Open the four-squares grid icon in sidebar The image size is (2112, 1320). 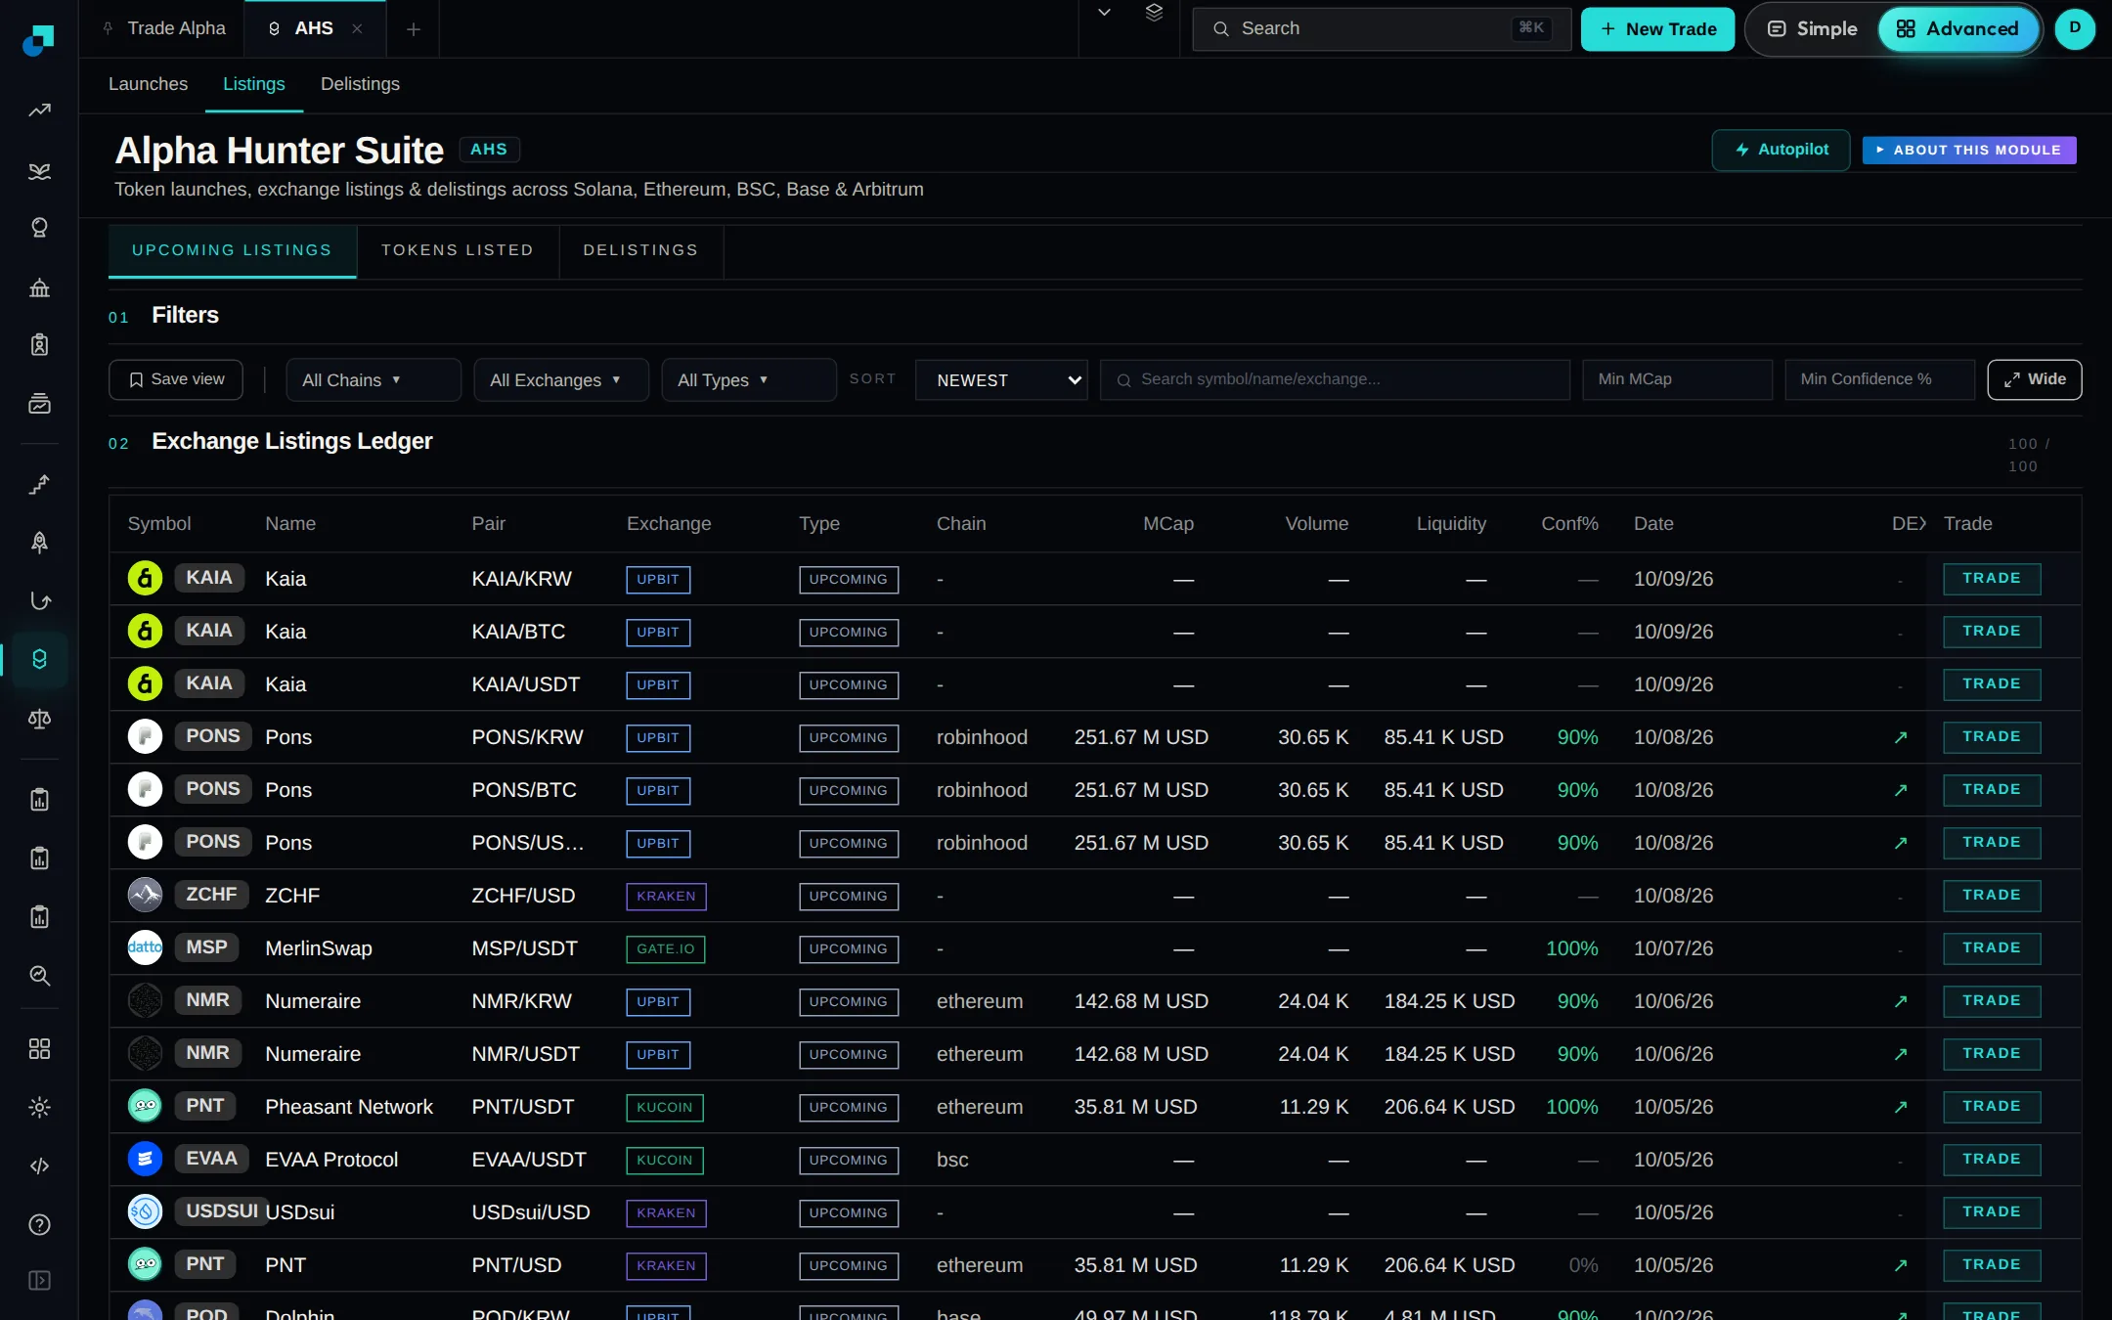click(39, 1049)
